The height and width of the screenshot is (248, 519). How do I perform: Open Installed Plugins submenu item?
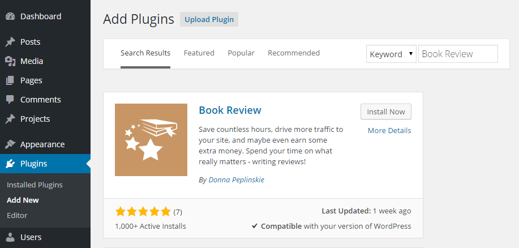click(35, 185)
